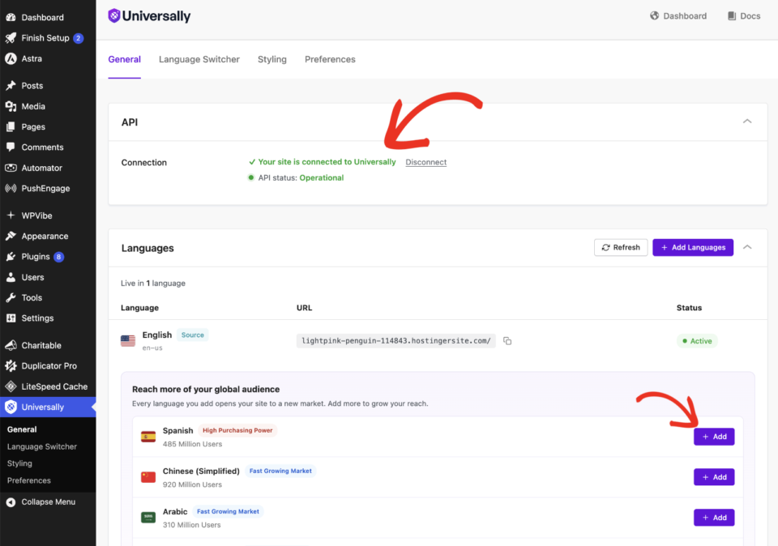This screenshot has height=546, width=778.
Task: Click '485 Million Users' text
Action: [x=193, y=445]
